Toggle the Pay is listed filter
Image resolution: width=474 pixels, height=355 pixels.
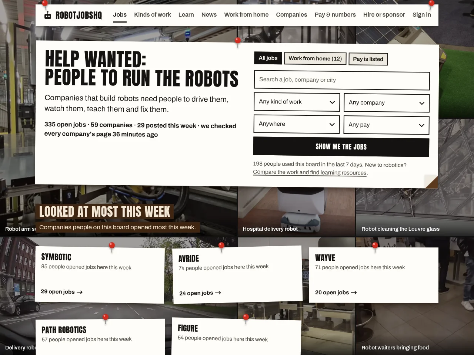(368, 59)
